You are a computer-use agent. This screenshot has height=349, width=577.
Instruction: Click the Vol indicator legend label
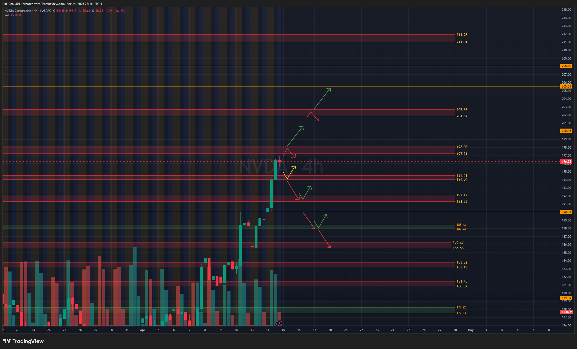pyautogui.click(x=7, y=15)
